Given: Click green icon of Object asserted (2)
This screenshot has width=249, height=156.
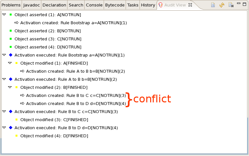Looking at the screenshot, I should [x=11, y=31].
